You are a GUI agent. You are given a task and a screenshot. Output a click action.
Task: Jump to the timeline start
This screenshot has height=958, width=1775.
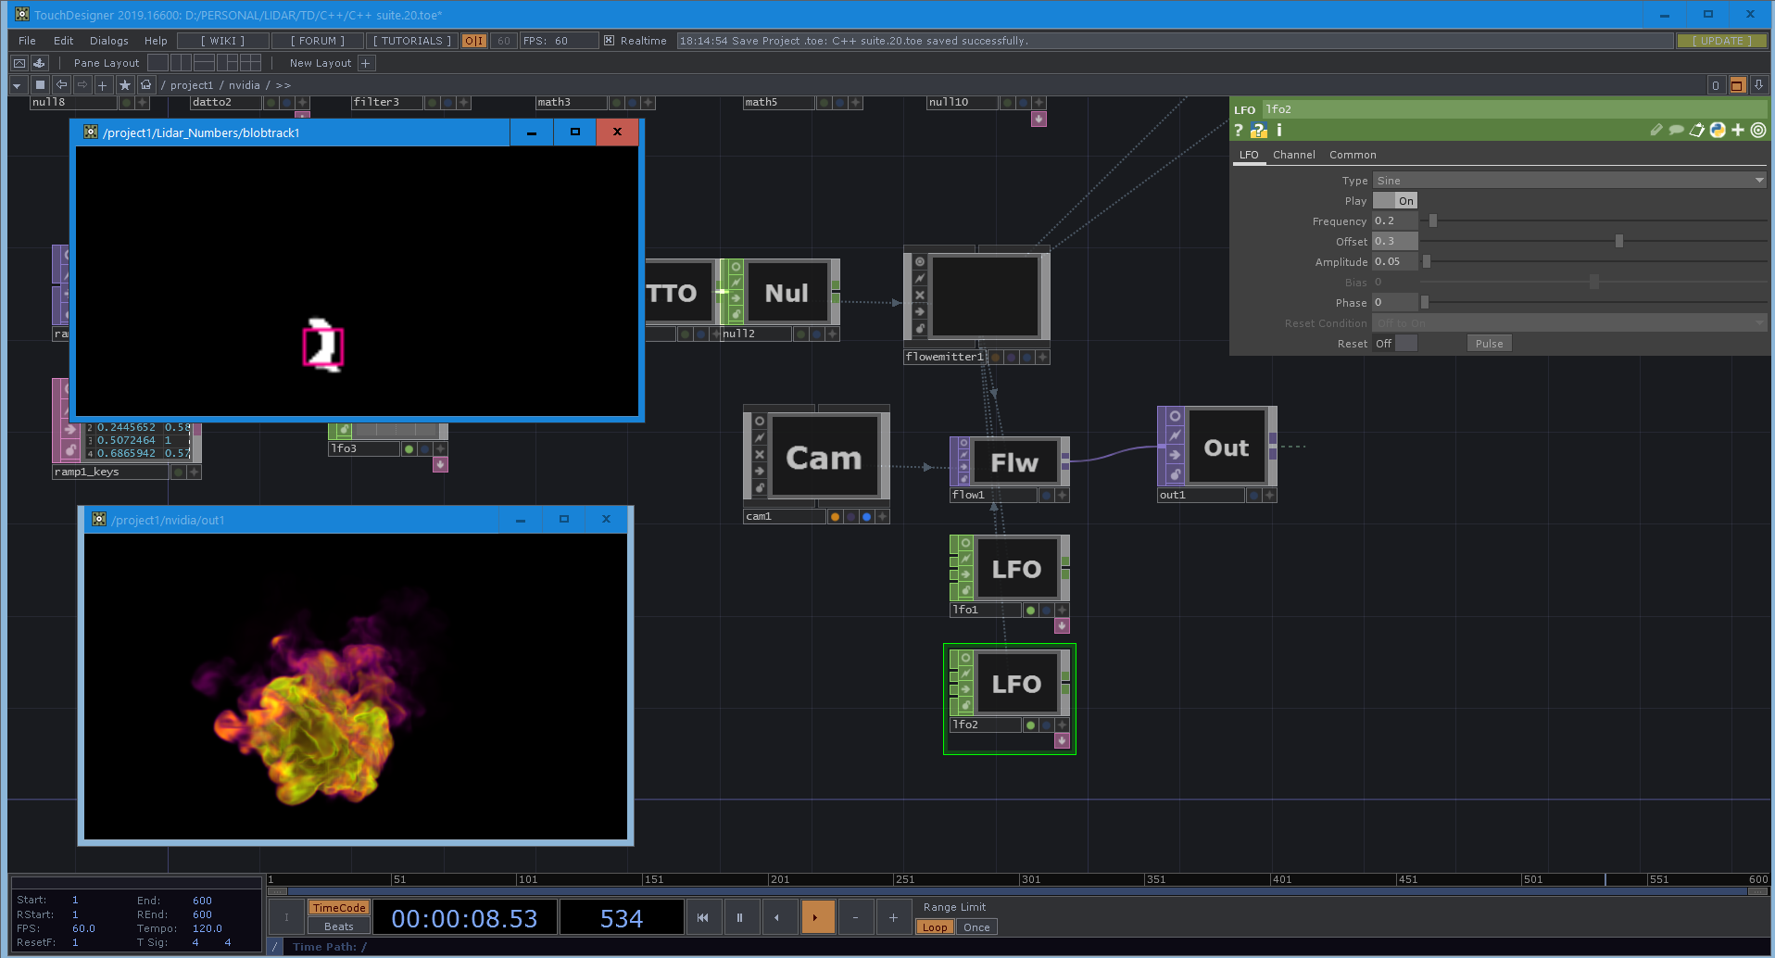tap(703, 917)
